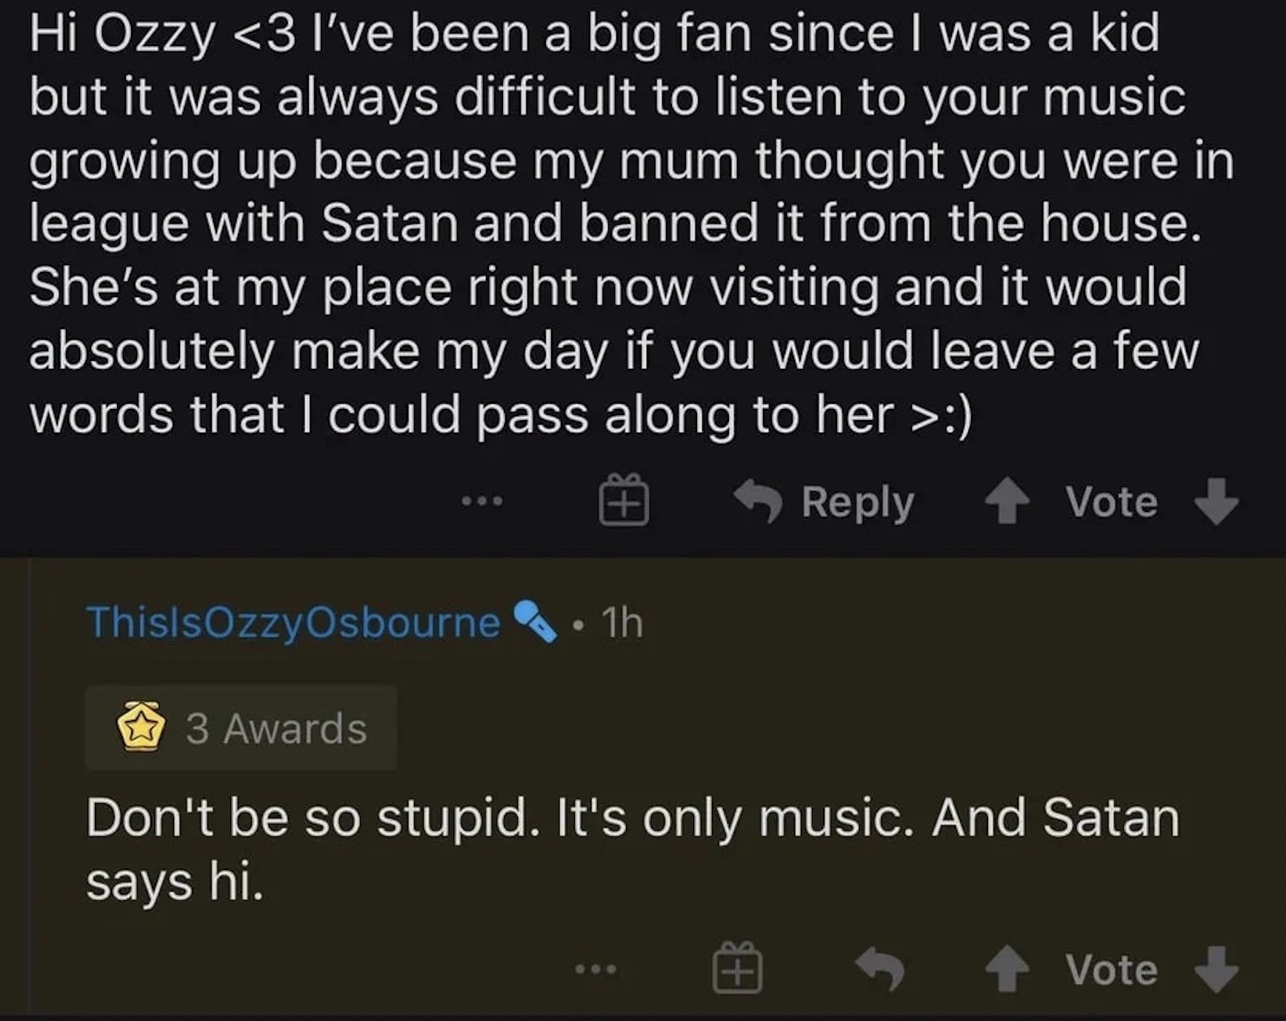Click the gold star award icon

tap(141, 728)
